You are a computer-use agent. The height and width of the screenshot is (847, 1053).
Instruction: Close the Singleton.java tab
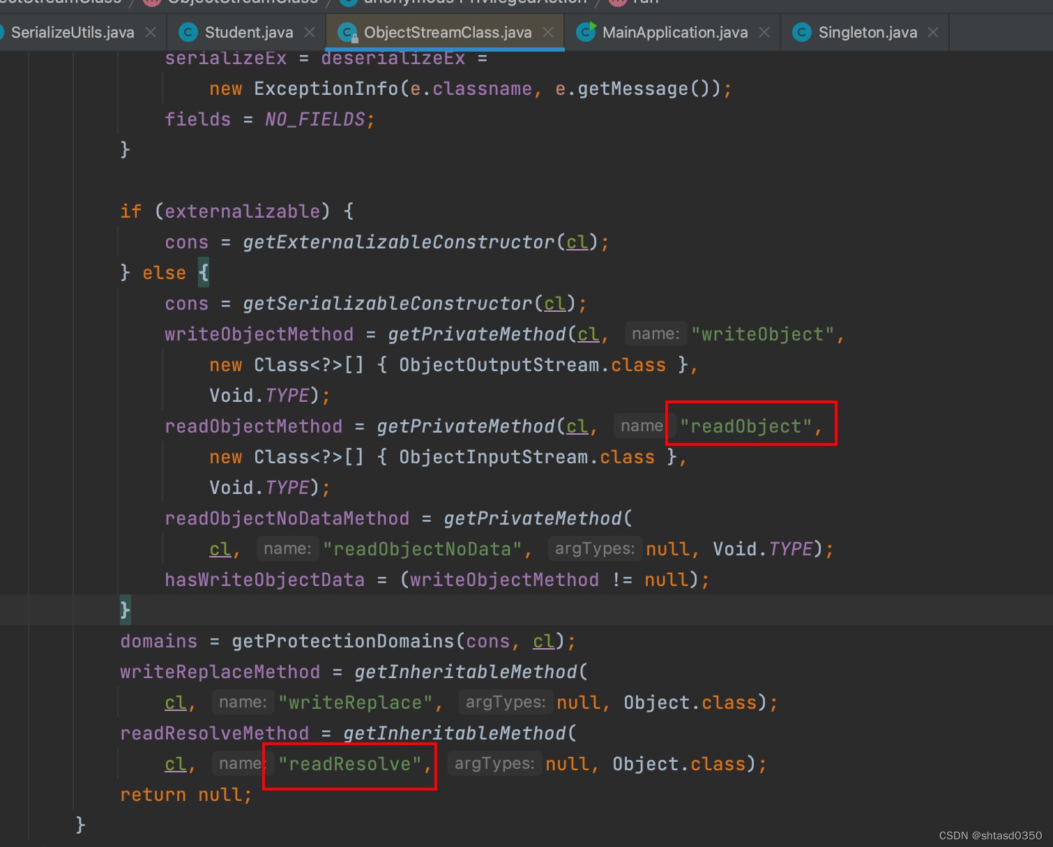coord(933,32)
